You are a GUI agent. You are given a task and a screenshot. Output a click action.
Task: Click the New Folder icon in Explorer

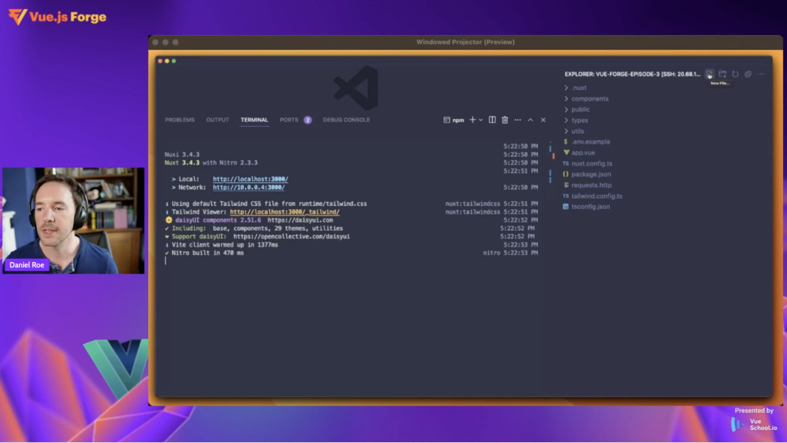723,74
